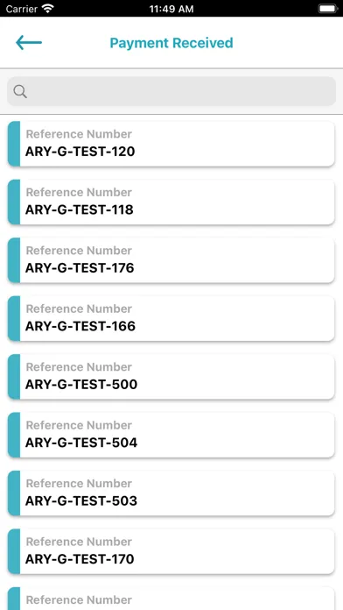Tap the Wi-Fi status icon
The height and width of the screenshot is (610, 343).
pos(48,9)
